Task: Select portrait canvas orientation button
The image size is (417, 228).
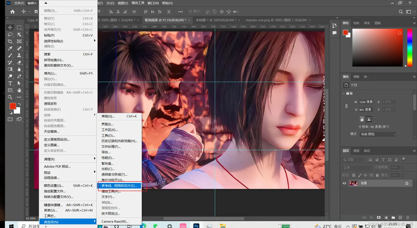Action: [x=362, y=119]
